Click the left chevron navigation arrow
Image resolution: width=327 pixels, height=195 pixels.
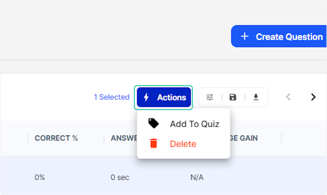288,97
